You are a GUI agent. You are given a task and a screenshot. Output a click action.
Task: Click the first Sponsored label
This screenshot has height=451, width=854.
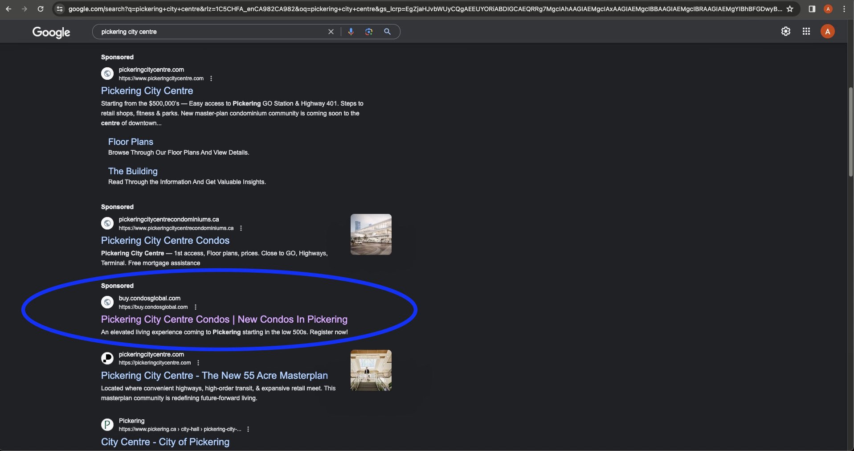click(x=117, y=57)
